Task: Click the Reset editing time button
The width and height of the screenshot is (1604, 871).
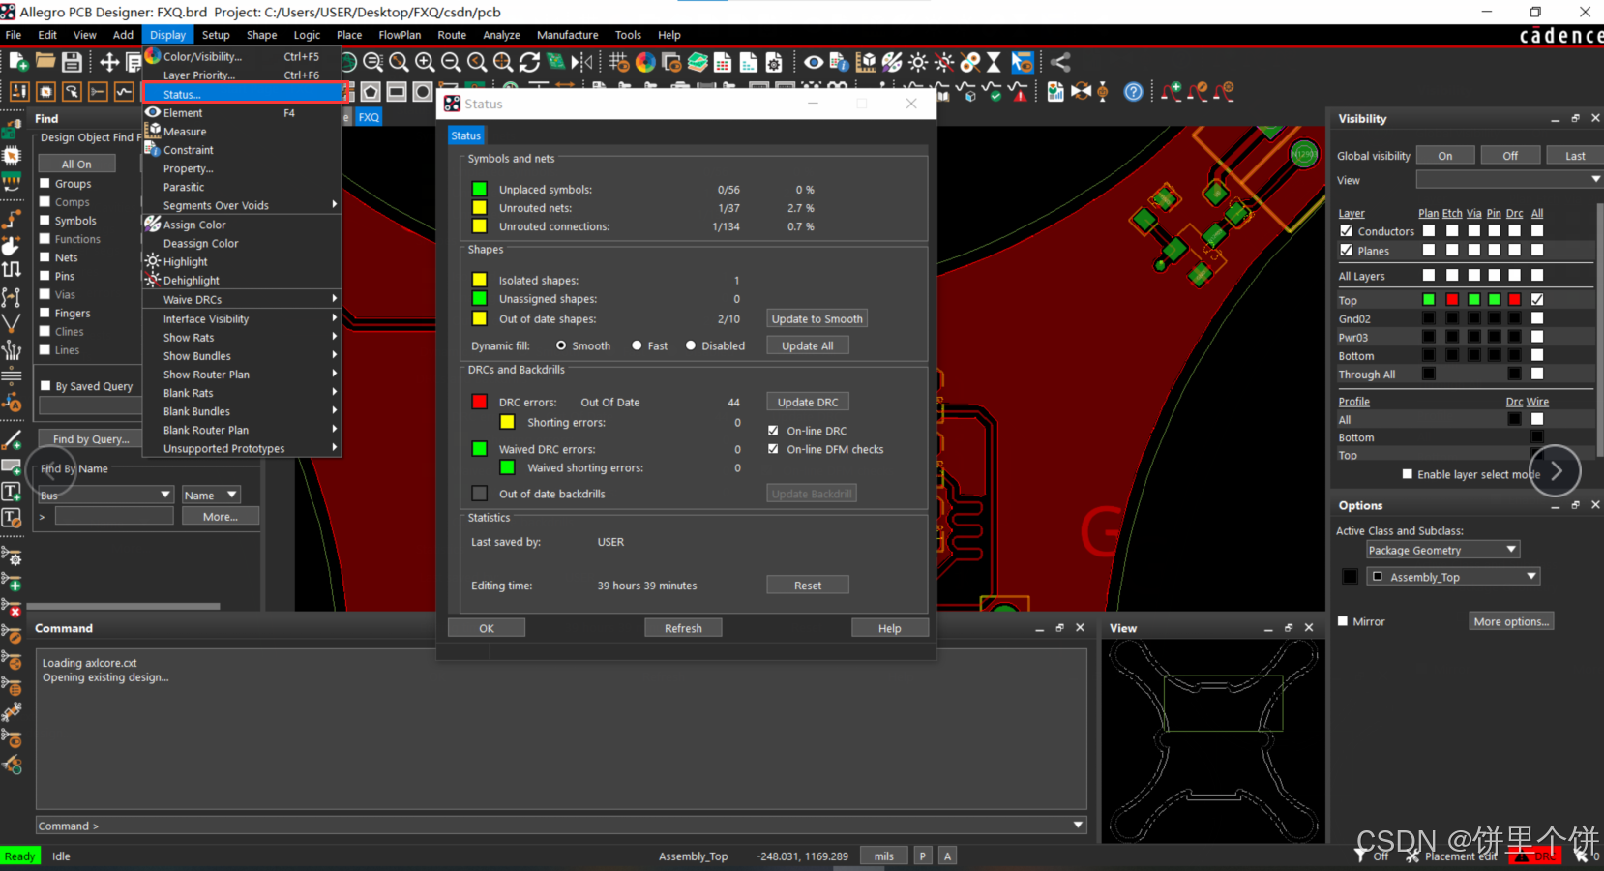Action: tap(808, 585)
